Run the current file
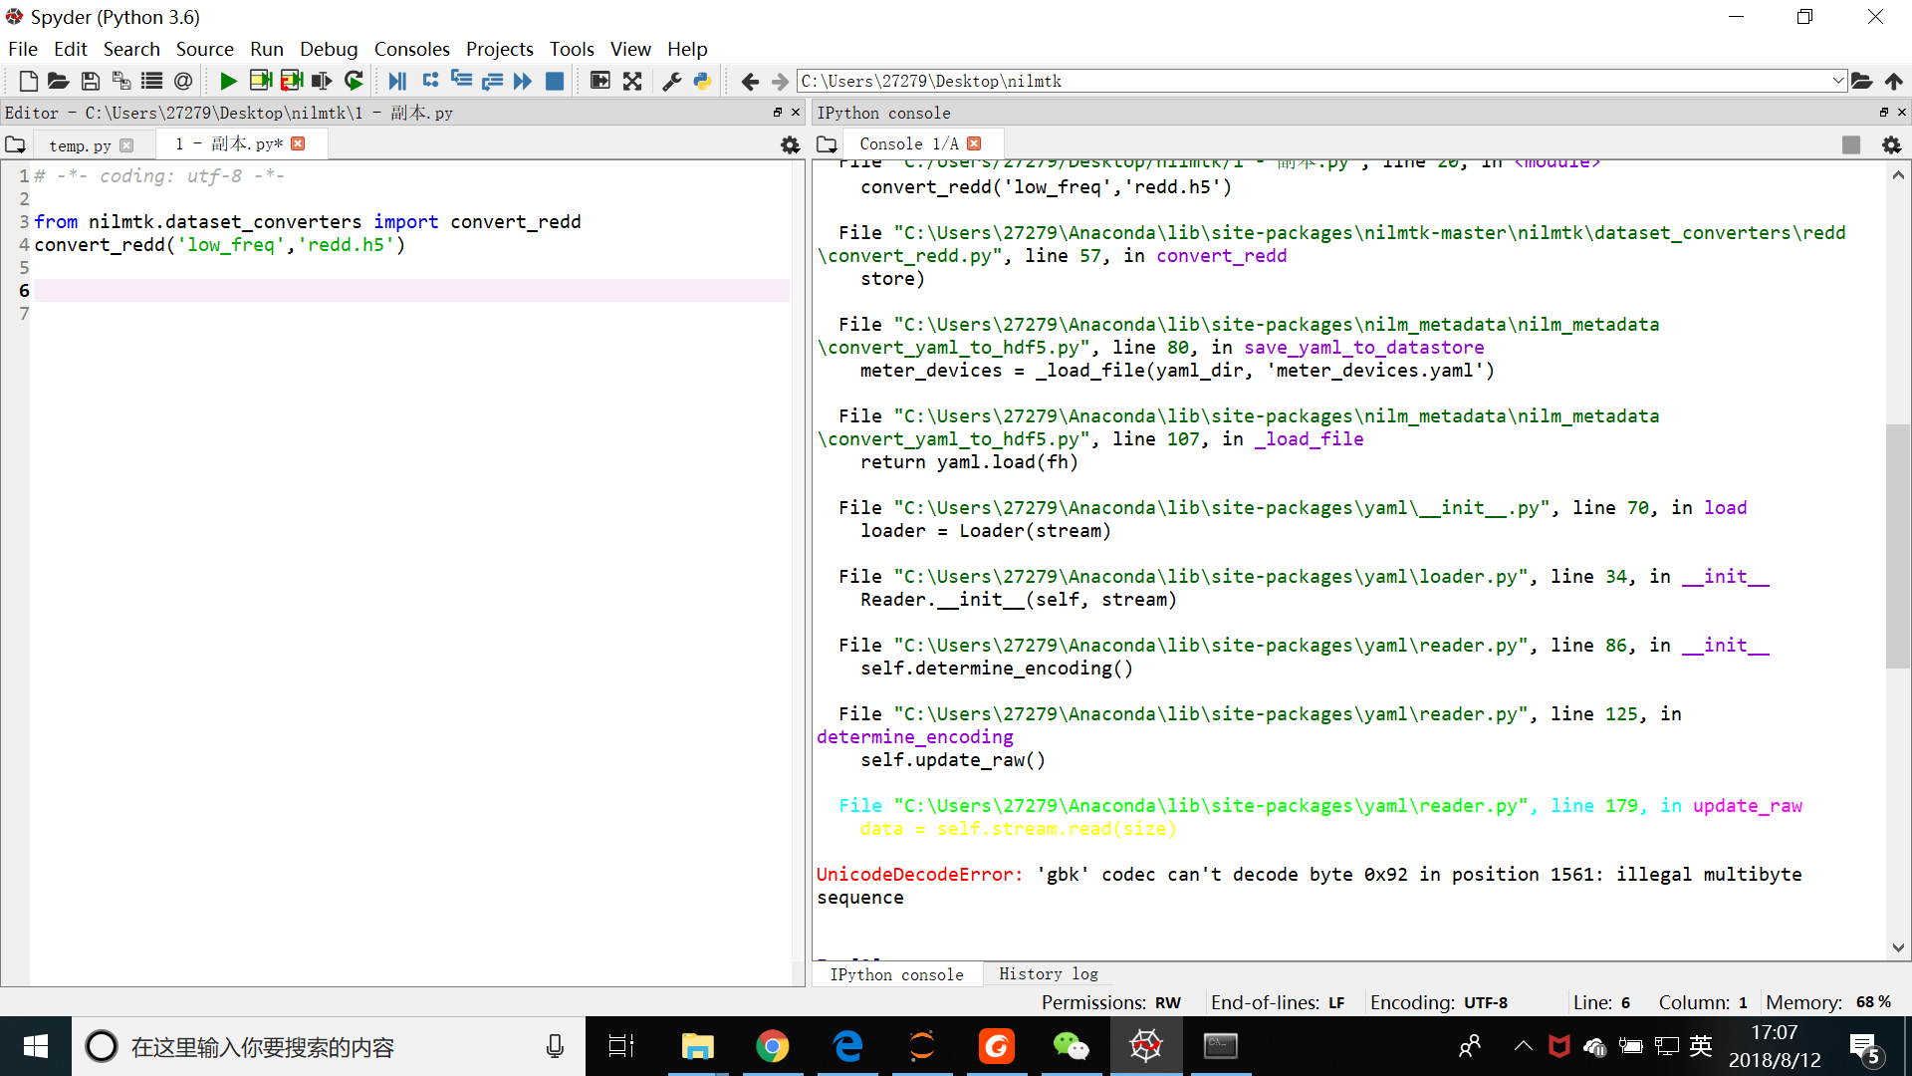Viewport: 1912px width, 1076px height. pos(227,81)
